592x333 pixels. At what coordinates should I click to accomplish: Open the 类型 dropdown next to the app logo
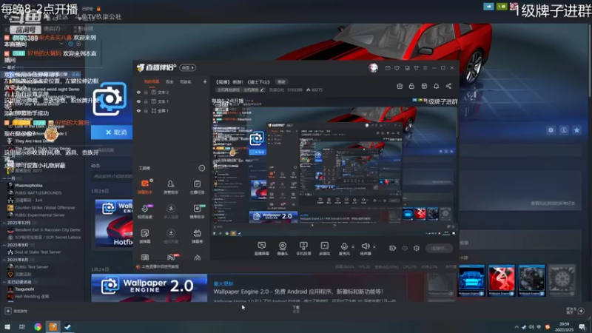(188, 67)
